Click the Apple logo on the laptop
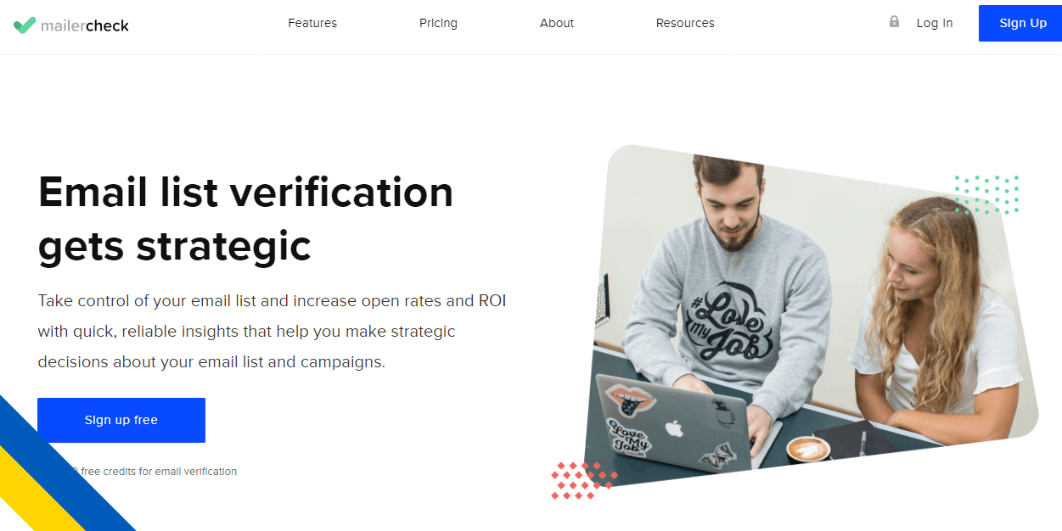The image size is (1062, 531). coord(674,428)
